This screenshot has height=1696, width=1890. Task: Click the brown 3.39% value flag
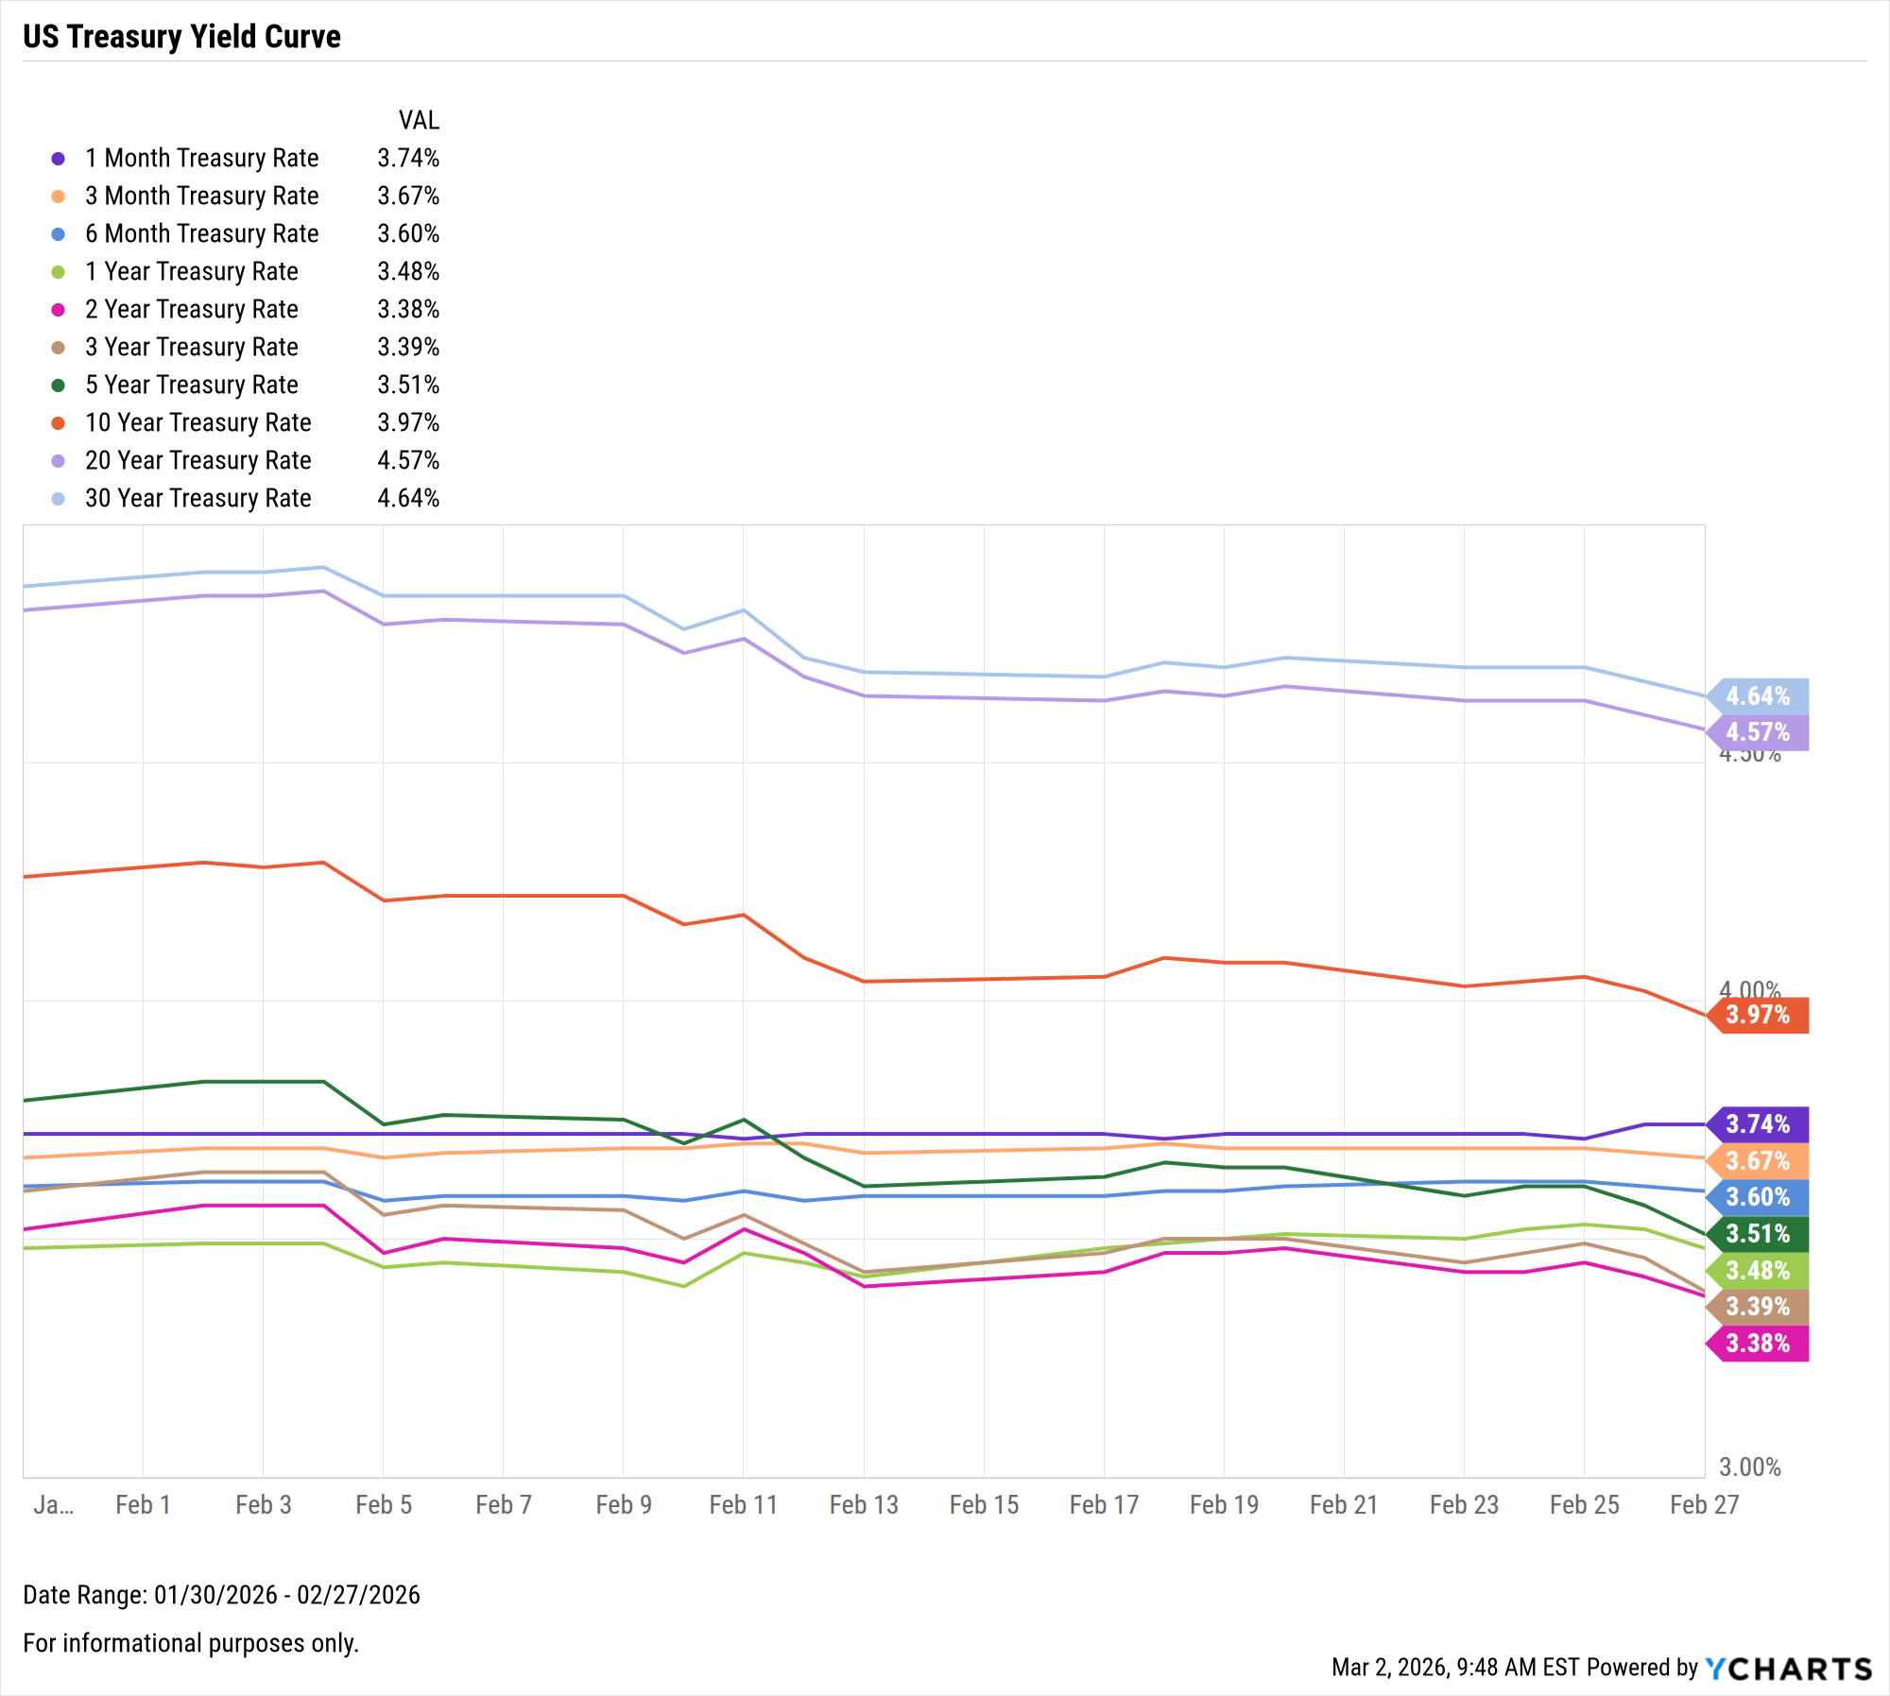point(1758,1307)
